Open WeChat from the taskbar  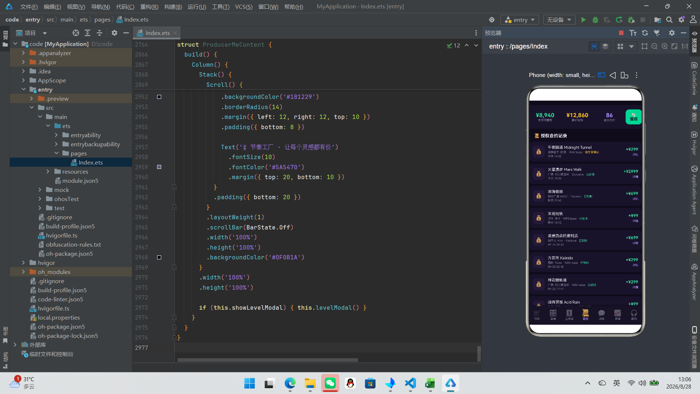[330, 383]
